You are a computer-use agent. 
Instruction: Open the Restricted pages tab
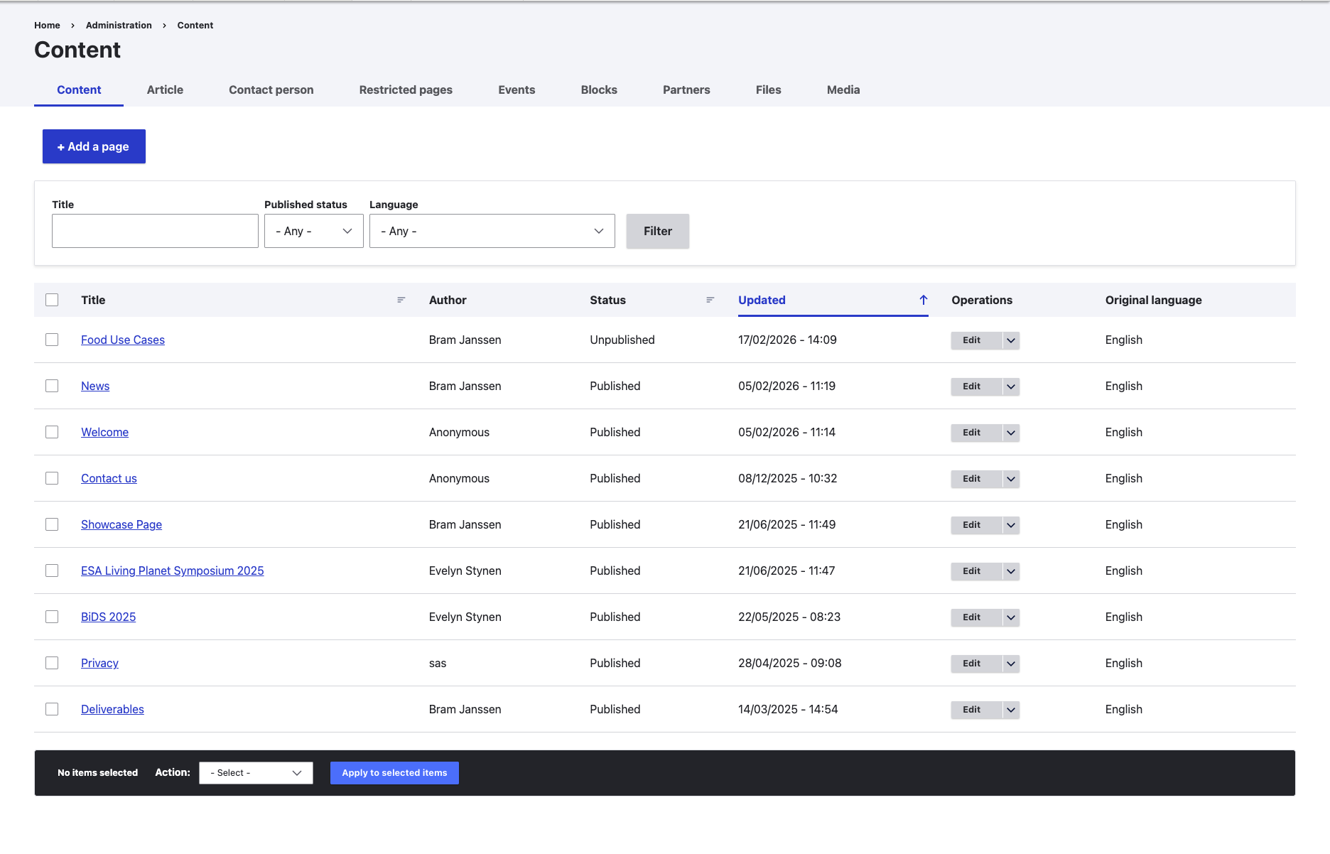click(x=406, y=90)
